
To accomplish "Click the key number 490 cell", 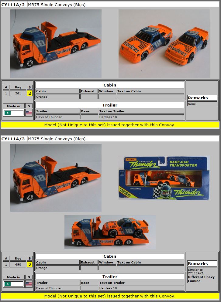I will pyautogui.click(x=18, y=264).
